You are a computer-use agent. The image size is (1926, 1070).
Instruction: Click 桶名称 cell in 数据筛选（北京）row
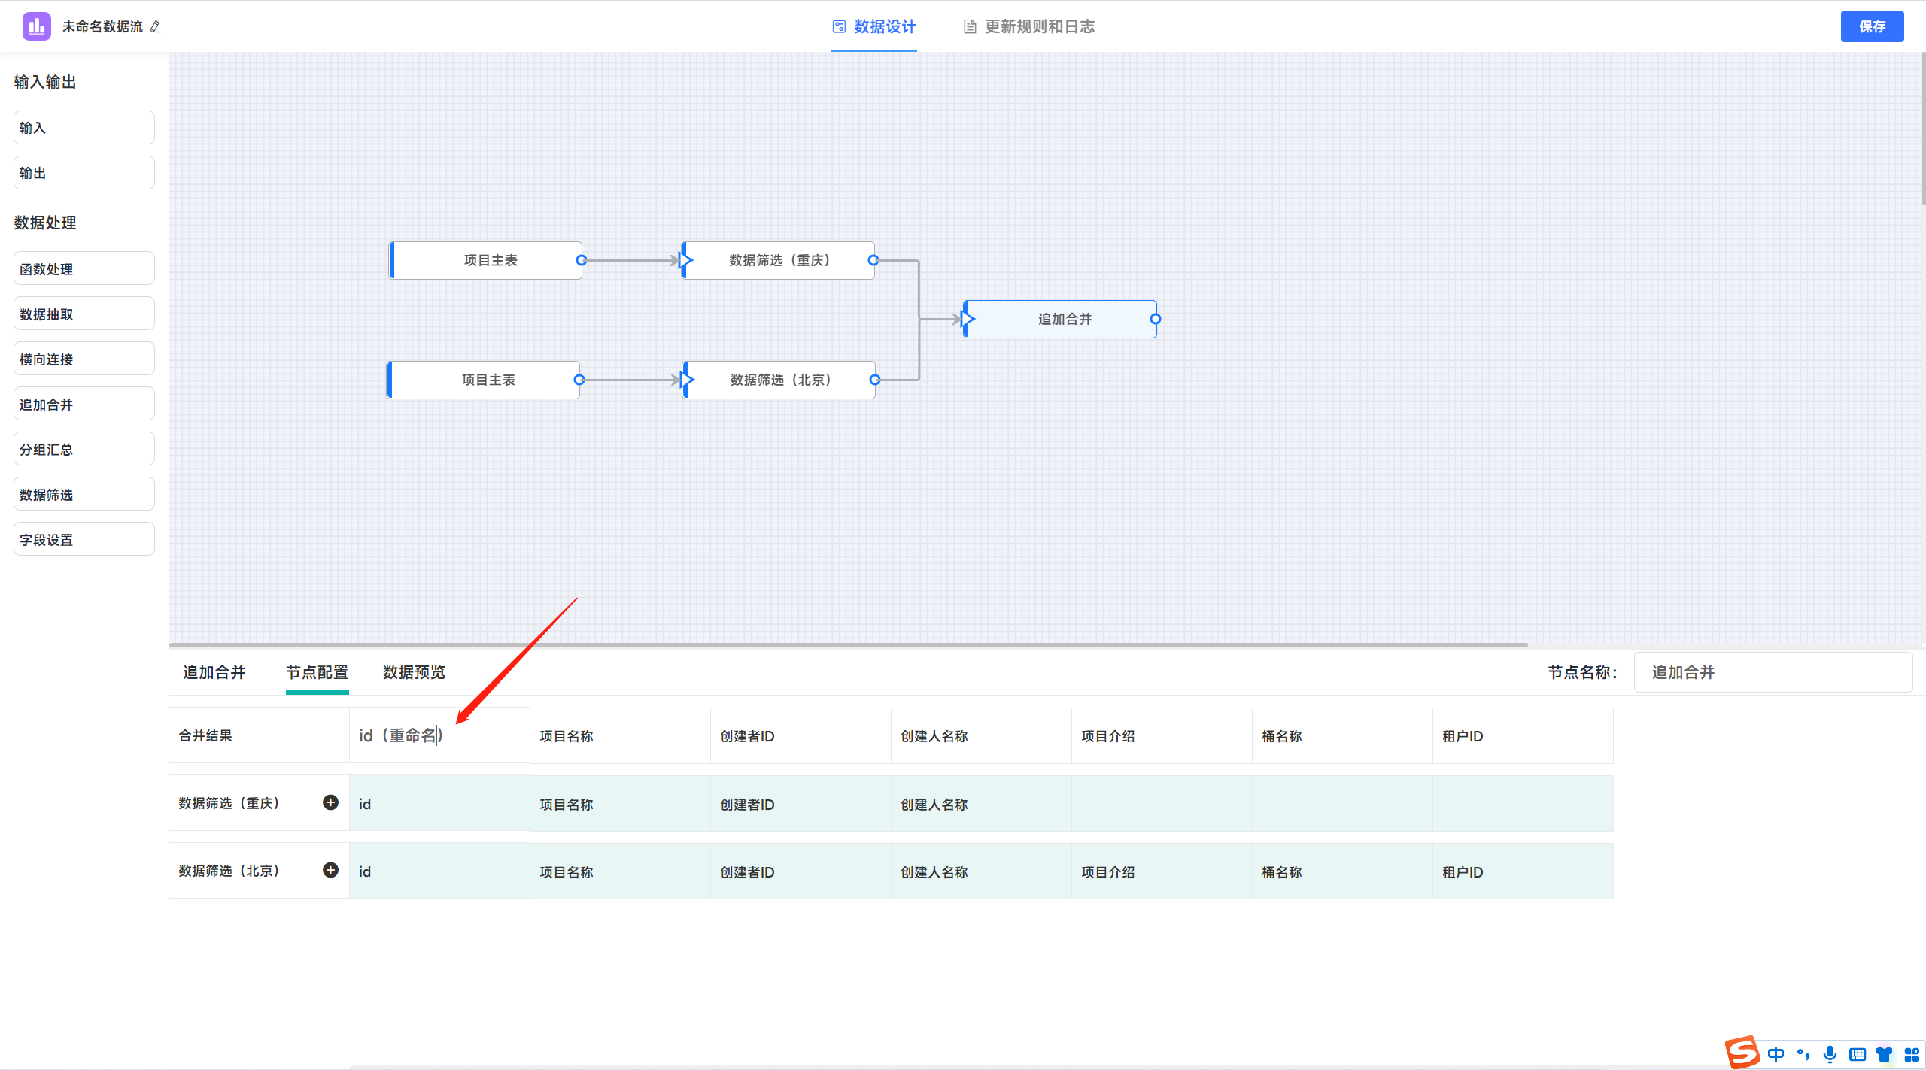pyautogui.click(x=1342, y=871)
